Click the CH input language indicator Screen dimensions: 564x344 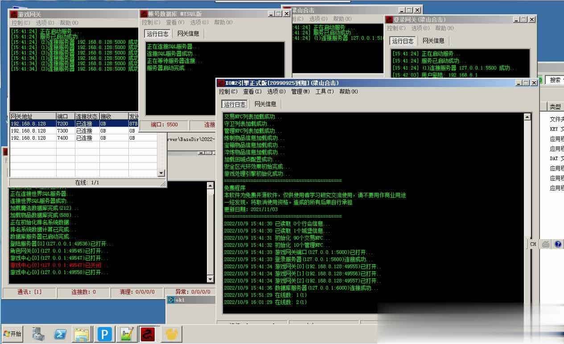pyautogui.click(x=533, y=244)
